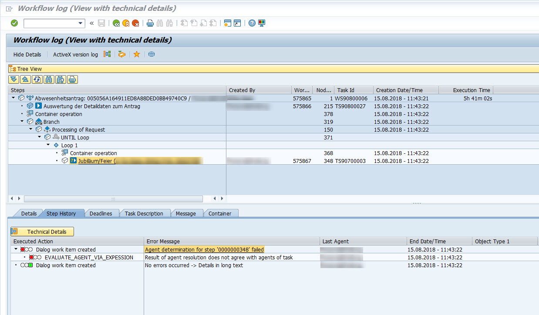Click the Collapse All tree button
This screenshot has height=315, width=539.
point(26,79)
